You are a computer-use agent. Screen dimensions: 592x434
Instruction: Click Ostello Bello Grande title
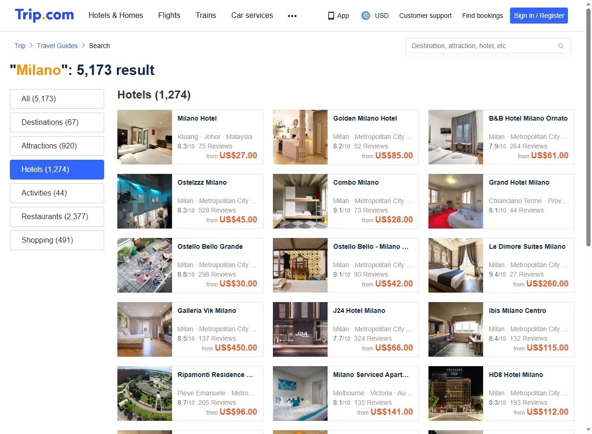tap(210, 246)
